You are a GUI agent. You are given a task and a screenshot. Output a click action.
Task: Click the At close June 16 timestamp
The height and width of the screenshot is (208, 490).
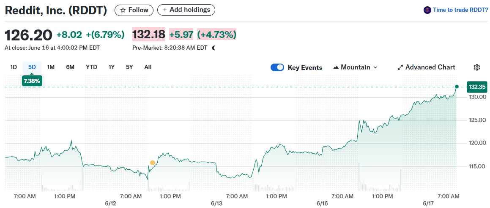52,48
